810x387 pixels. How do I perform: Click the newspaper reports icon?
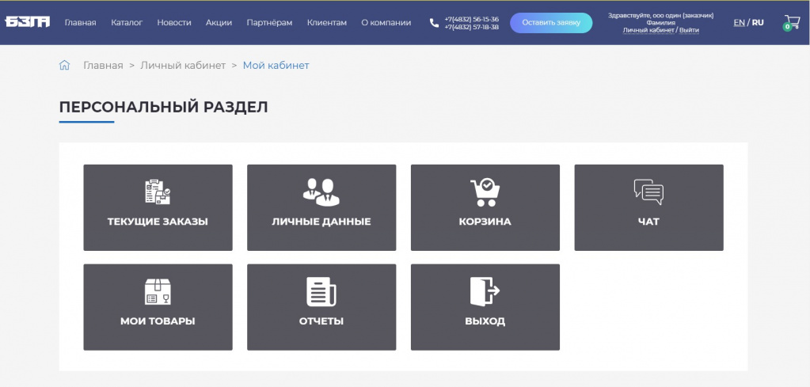[321, 291]
